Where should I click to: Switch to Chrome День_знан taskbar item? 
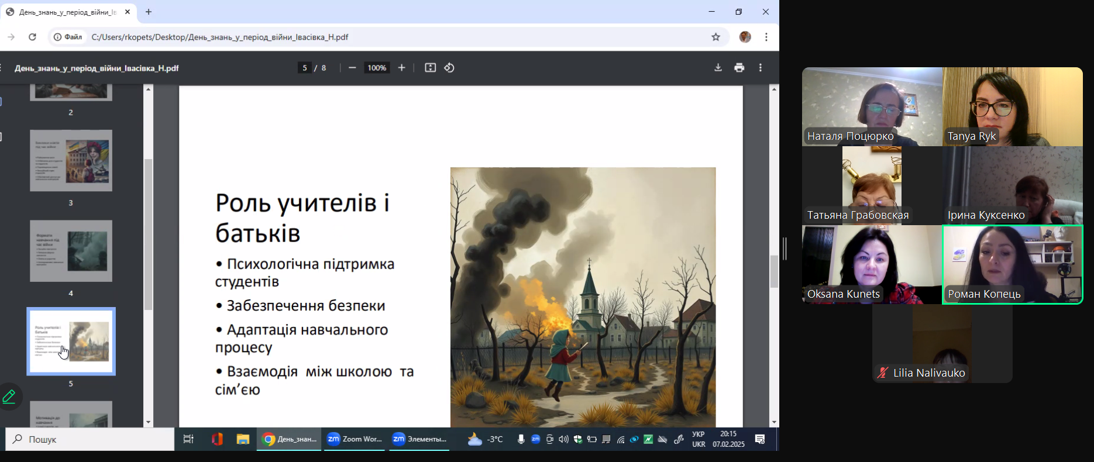point(289,439)
